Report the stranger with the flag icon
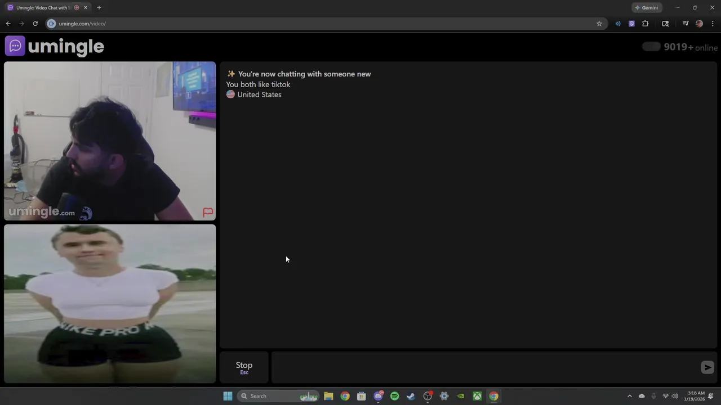This screenshot has width=721, height=405. (x=208, y=212)
